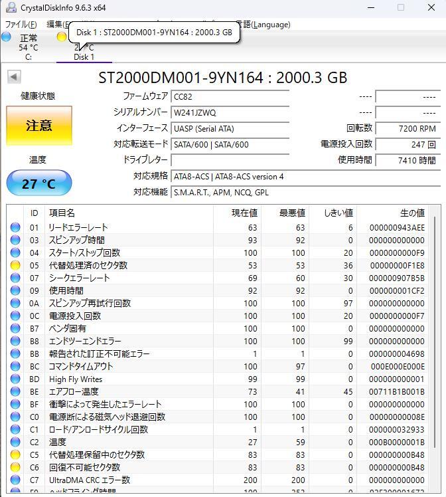Click the power-on count field 247 回
Viewport: 446px width, 497px height.
408,144
